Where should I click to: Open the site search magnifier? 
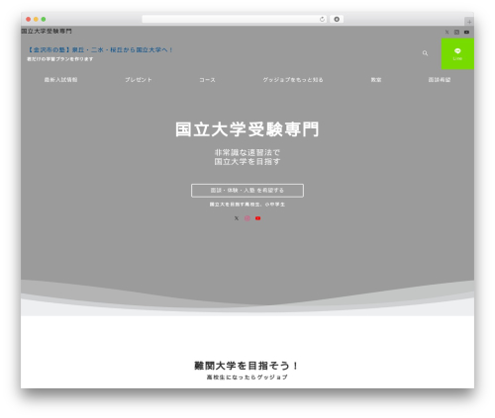(425, 53)
